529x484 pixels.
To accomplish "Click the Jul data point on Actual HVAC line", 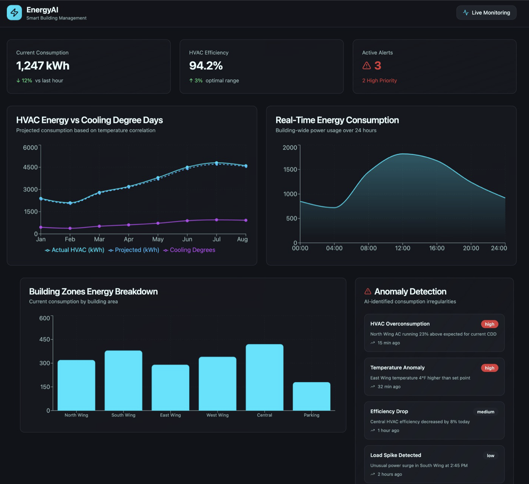I will (217, 163).
